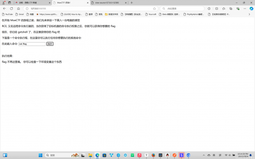Open the Youncraft bookmark
This screenshot has width=255, height=159.
click(x=151, y=14)
